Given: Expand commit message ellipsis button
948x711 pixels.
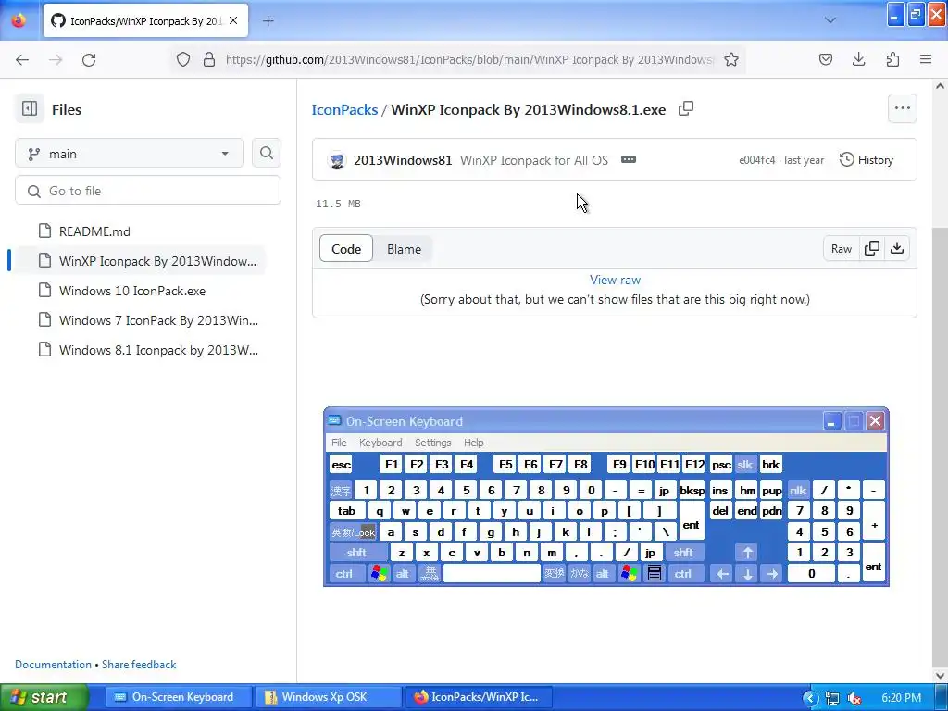Looking at the screenshot, I should click(x=629, y=159).
